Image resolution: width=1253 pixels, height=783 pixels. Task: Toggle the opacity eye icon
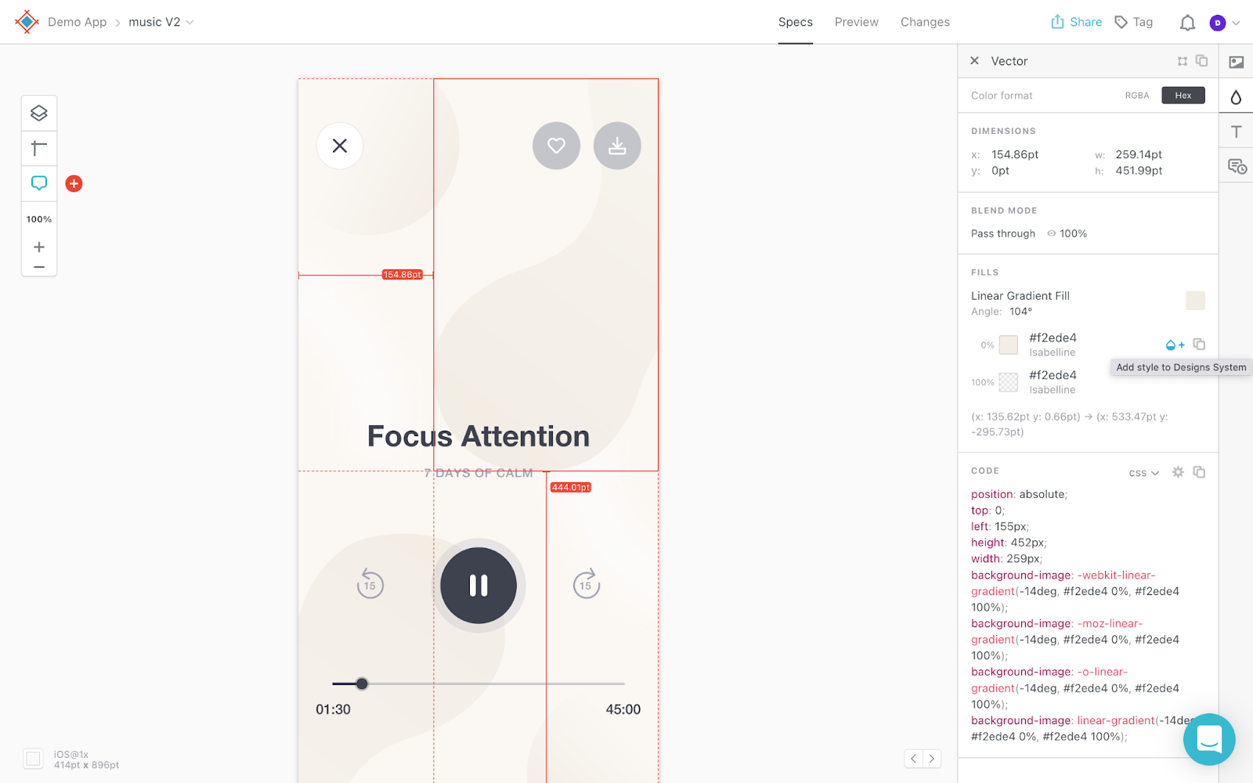tap(1052, 233)
